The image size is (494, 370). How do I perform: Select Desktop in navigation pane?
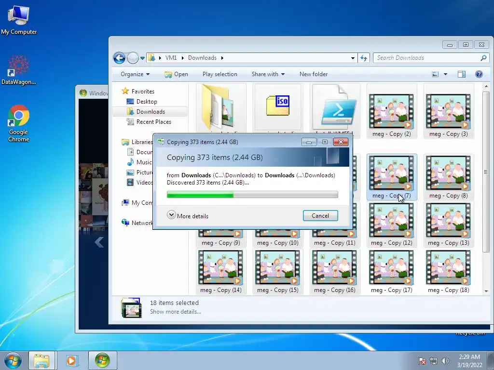(142, 102)
